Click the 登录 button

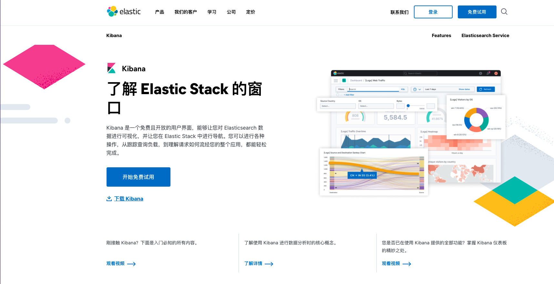click(x=433, y=12)
